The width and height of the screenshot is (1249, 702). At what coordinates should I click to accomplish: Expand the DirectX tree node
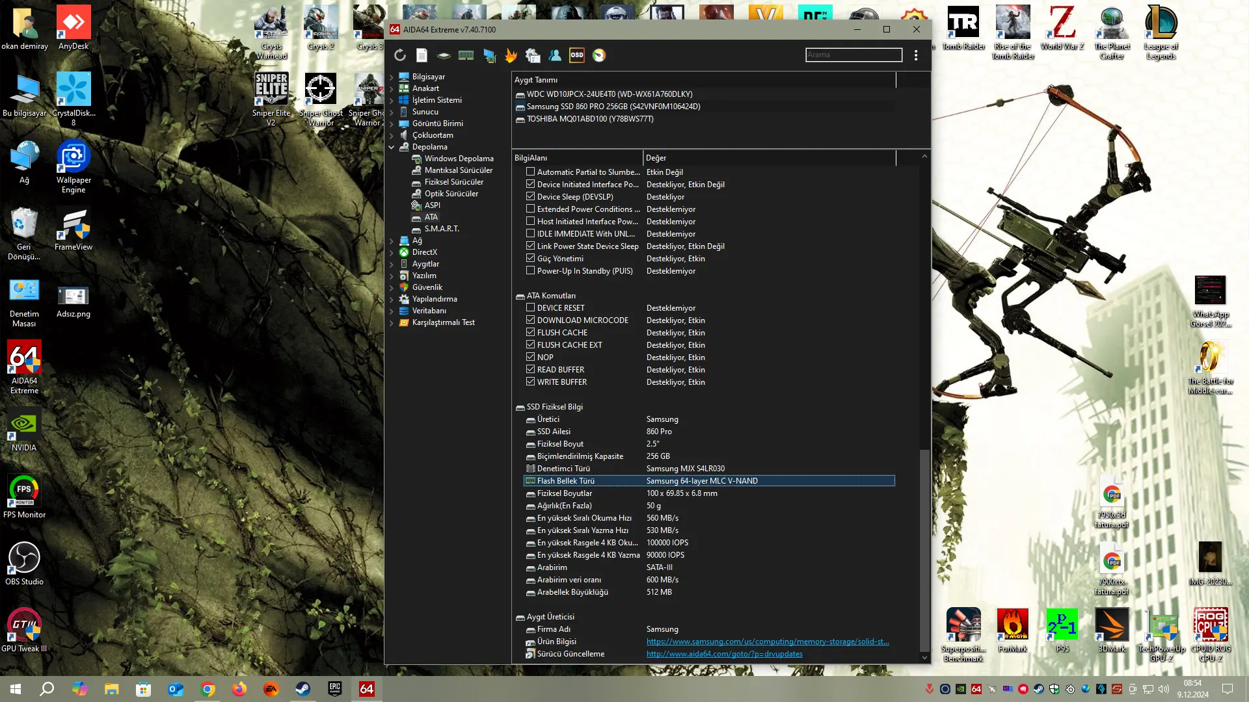pyautogui.click(x=392, y=252)
